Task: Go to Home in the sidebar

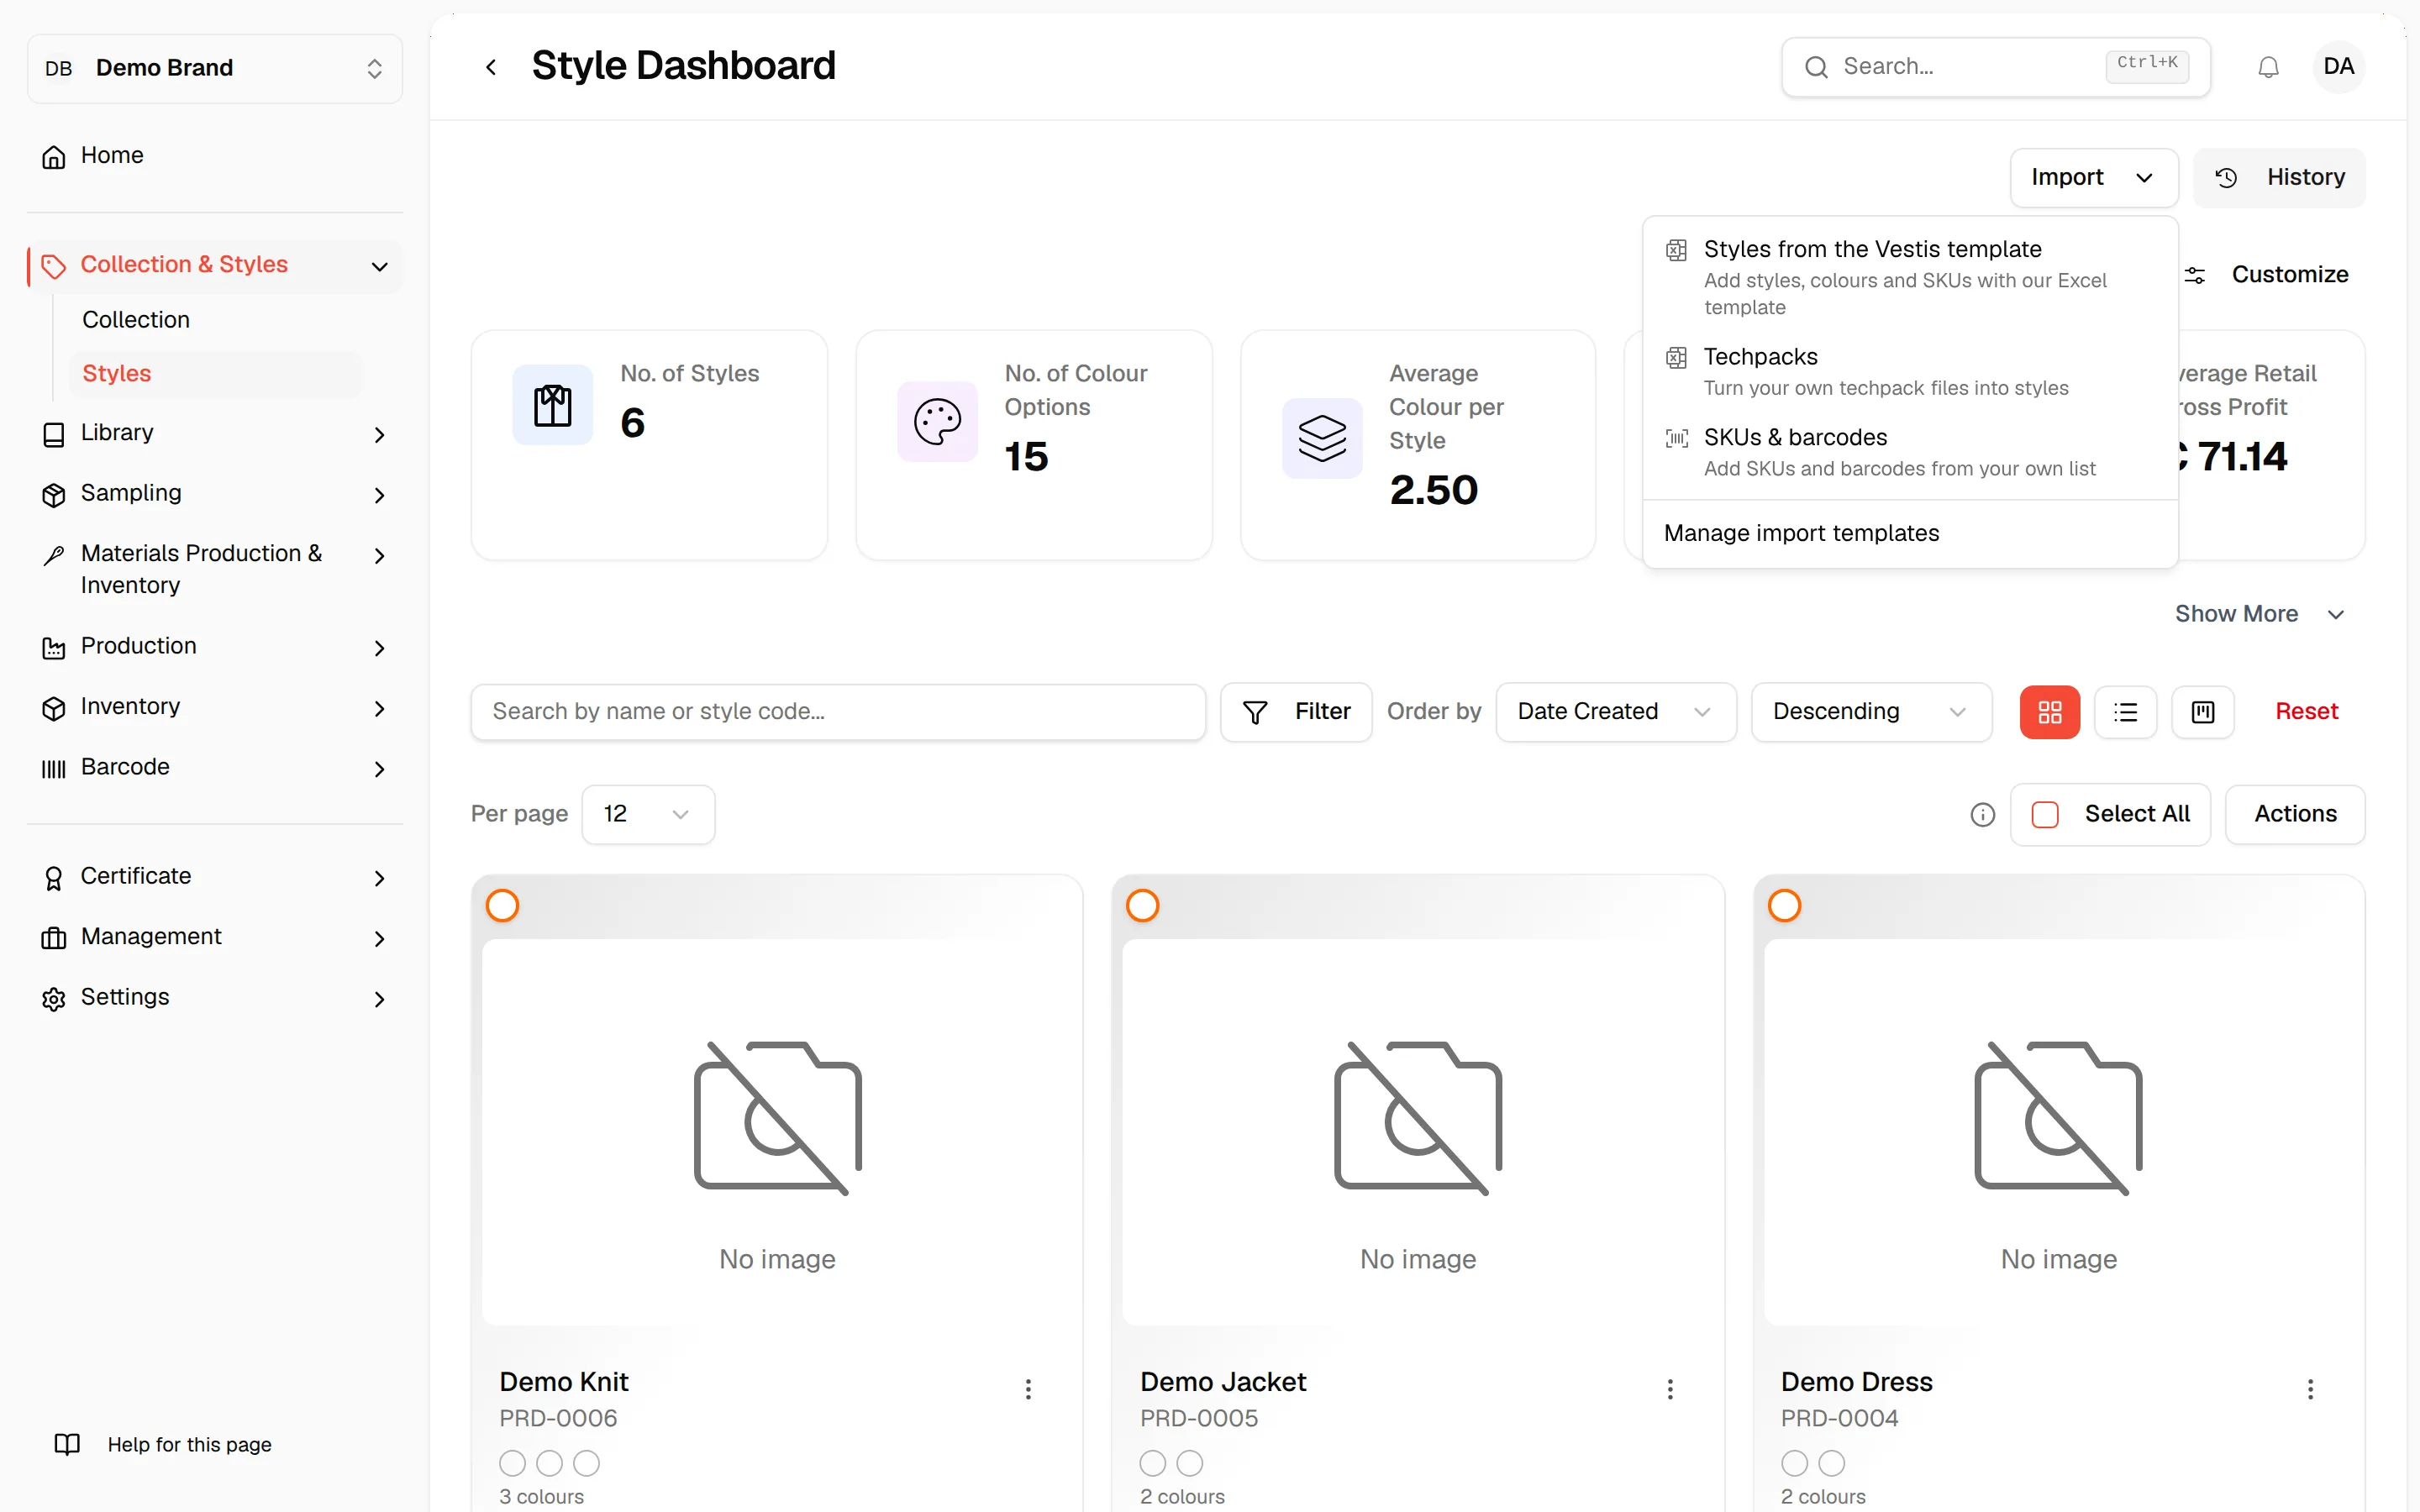Action: [214, 156]
